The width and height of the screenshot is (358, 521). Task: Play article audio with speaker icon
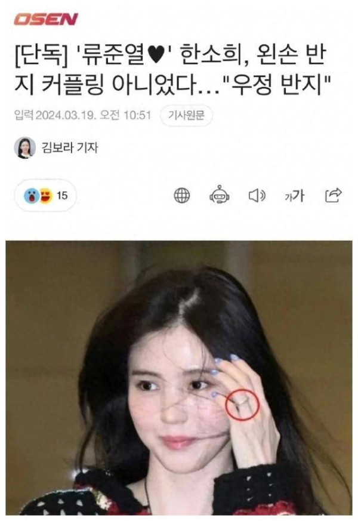(x=257, y=196)
